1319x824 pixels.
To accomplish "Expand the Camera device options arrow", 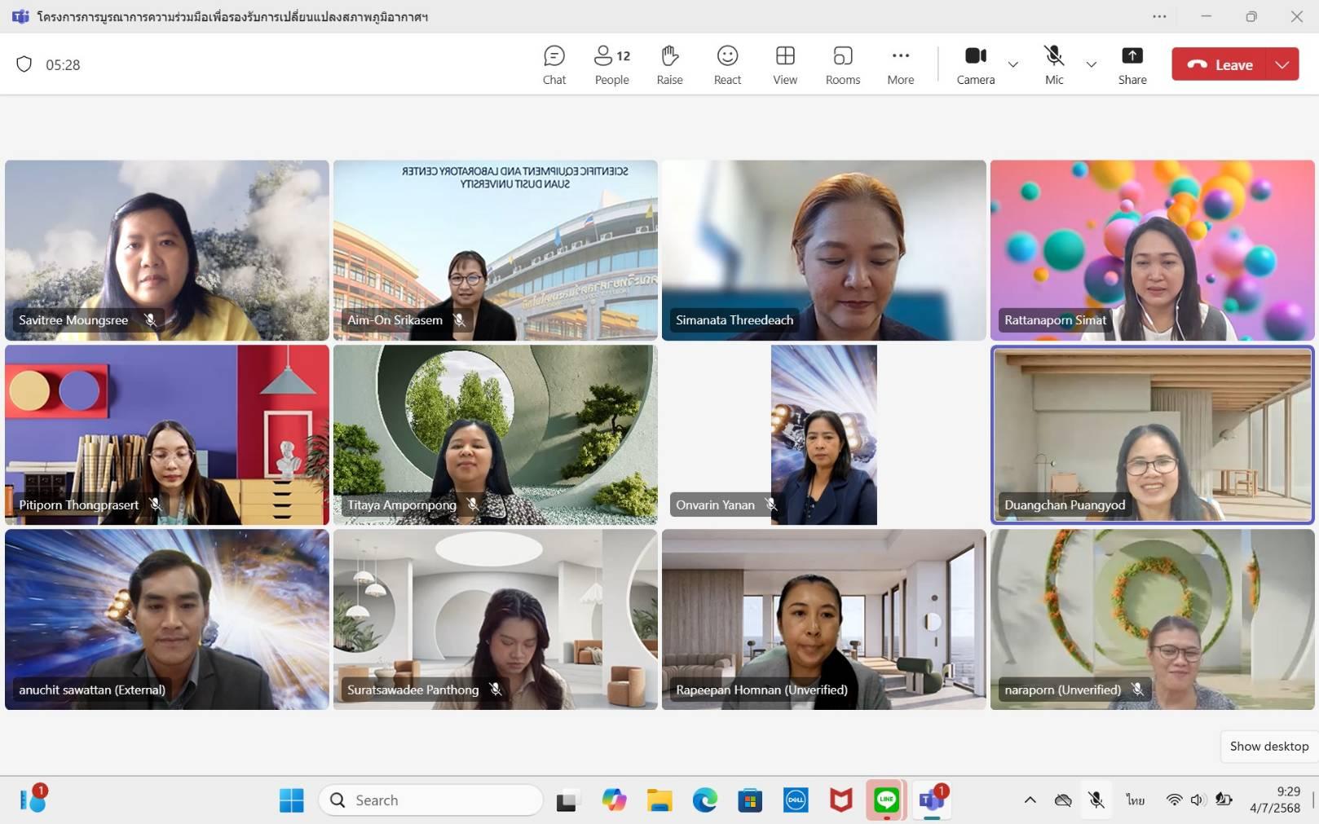I will click(x=1013, y=64).
